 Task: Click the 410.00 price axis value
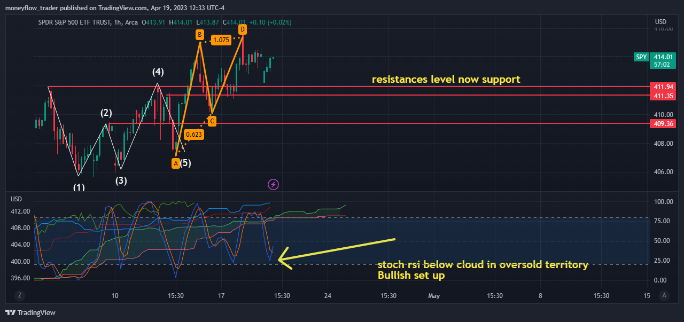663,115
